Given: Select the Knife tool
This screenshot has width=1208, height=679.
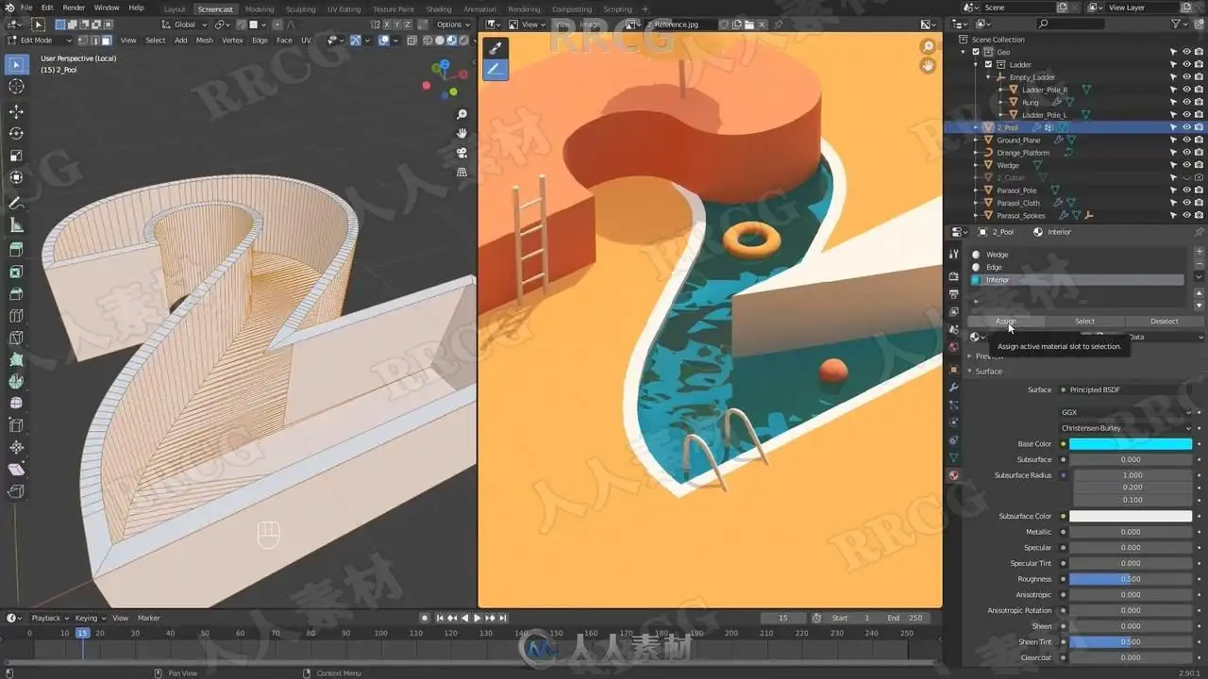Looking at the screenshot, I should coord(16,338).
